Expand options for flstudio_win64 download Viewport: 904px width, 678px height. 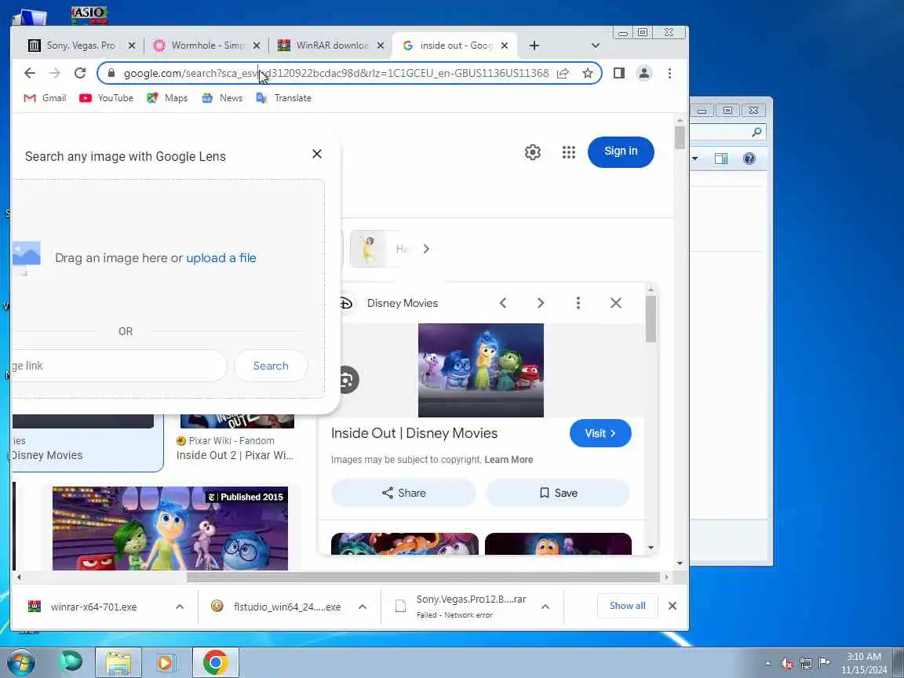(363, 607)
